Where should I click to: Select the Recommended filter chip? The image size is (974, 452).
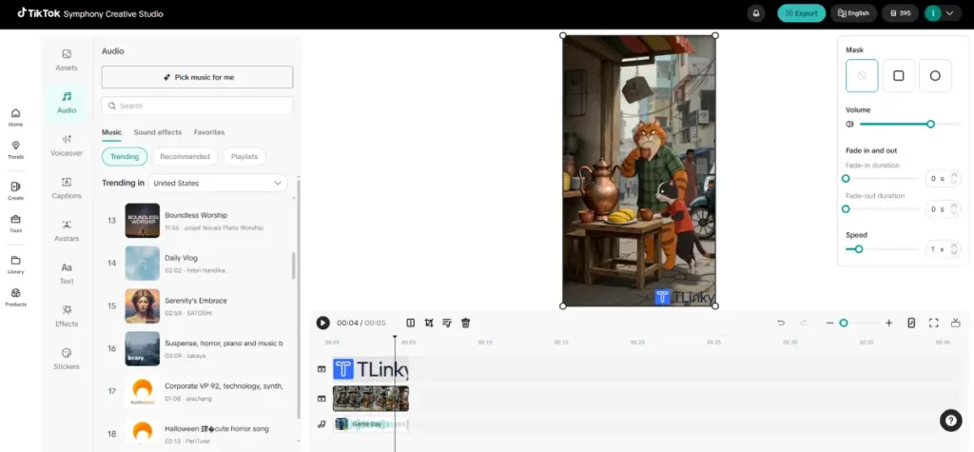[185, 157]
